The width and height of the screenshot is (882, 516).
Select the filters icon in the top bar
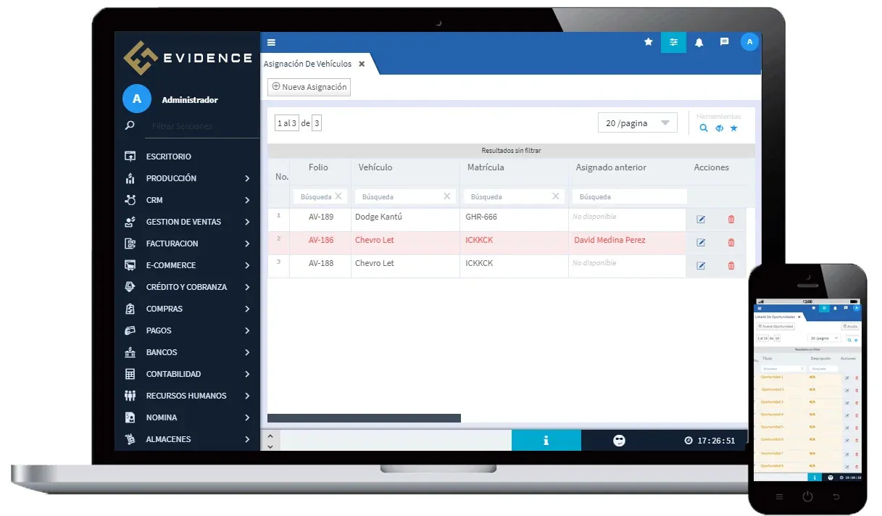(673, 42)
